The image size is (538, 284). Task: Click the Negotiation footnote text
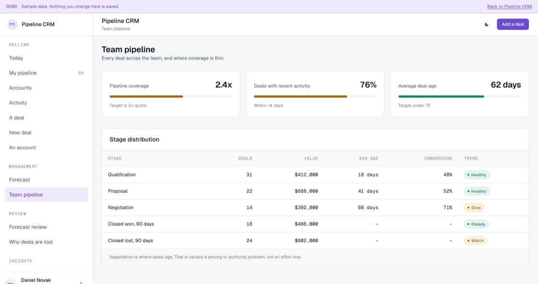[x=205, y=257]
